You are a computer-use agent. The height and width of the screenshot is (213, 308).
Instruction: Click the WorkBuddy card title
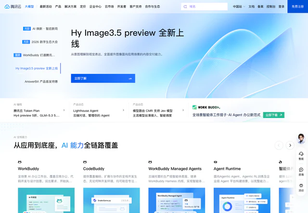point(28,169)
